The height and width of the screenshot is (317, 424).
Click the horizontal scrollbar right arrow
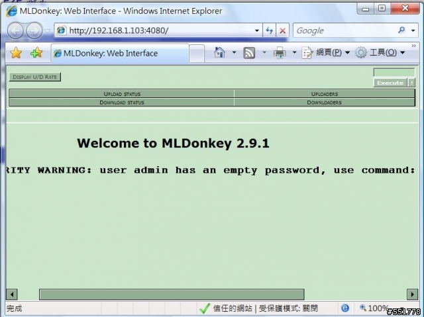click(x=412, y=294)
